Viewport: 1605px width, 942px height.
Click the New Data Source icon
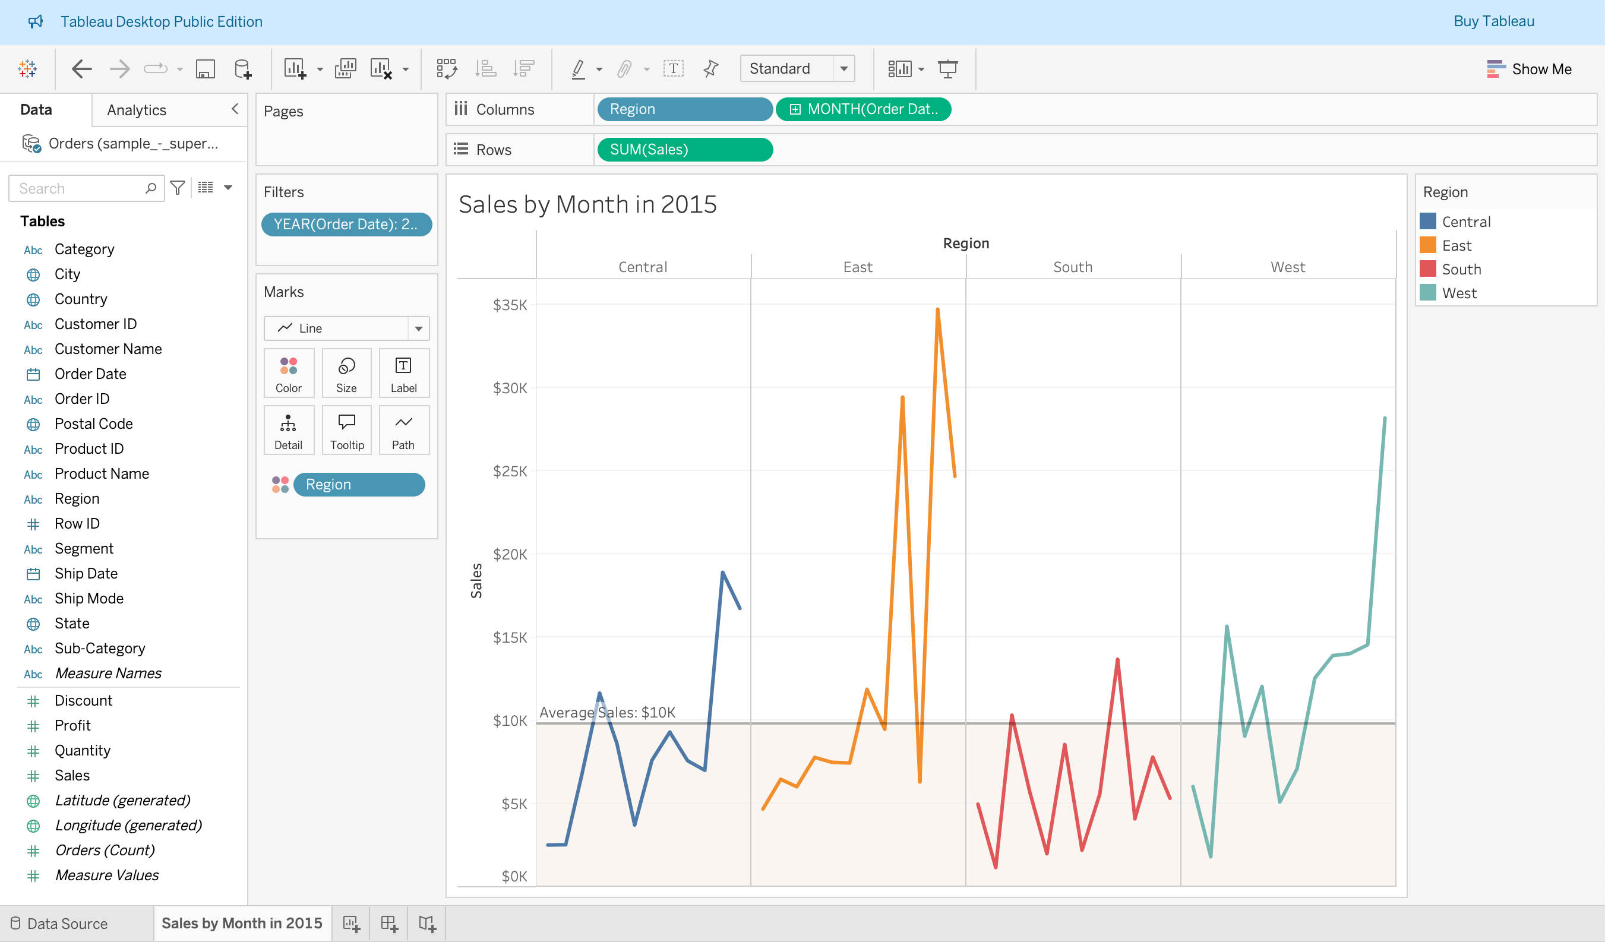pyautogui.click(x=243, y=68)
